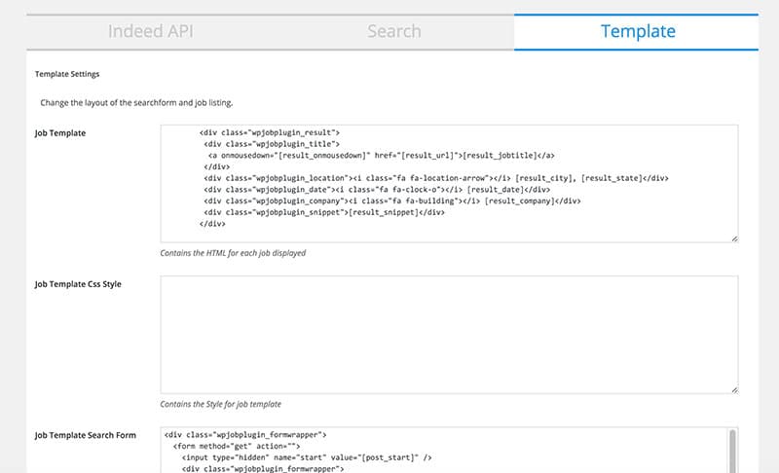Place cursor on the result_snippet code line
Screen dimensions: 779x473
point(324,212)
